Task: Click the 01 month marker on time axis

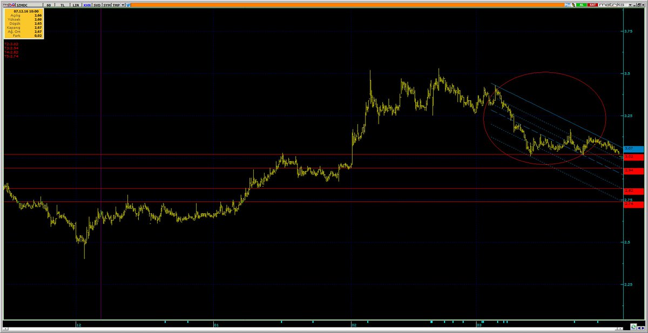Action: 215,325
